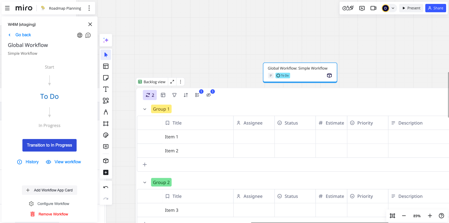Screen dimensions: 449x223
Task: Open the shapes and lines tool
Action: (x=106, y=101)
